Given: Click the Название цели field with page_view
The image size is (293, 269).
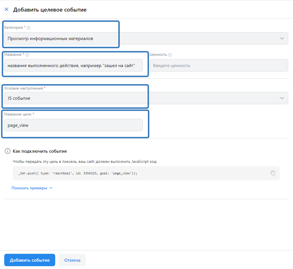Looking at the screenshot, I should pos(73,125).
